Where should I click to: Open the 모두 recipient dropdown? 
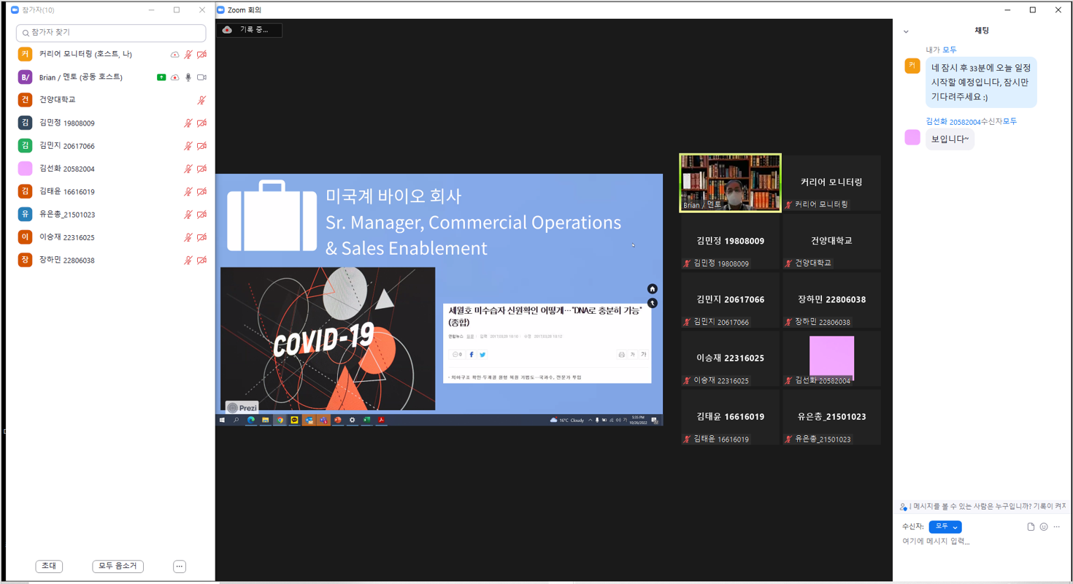pyautogui.click(x=945, y=526)
